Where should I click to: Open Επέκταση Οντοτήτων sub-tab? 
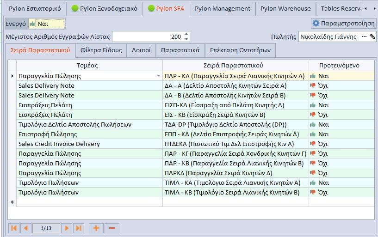(240, 50)
